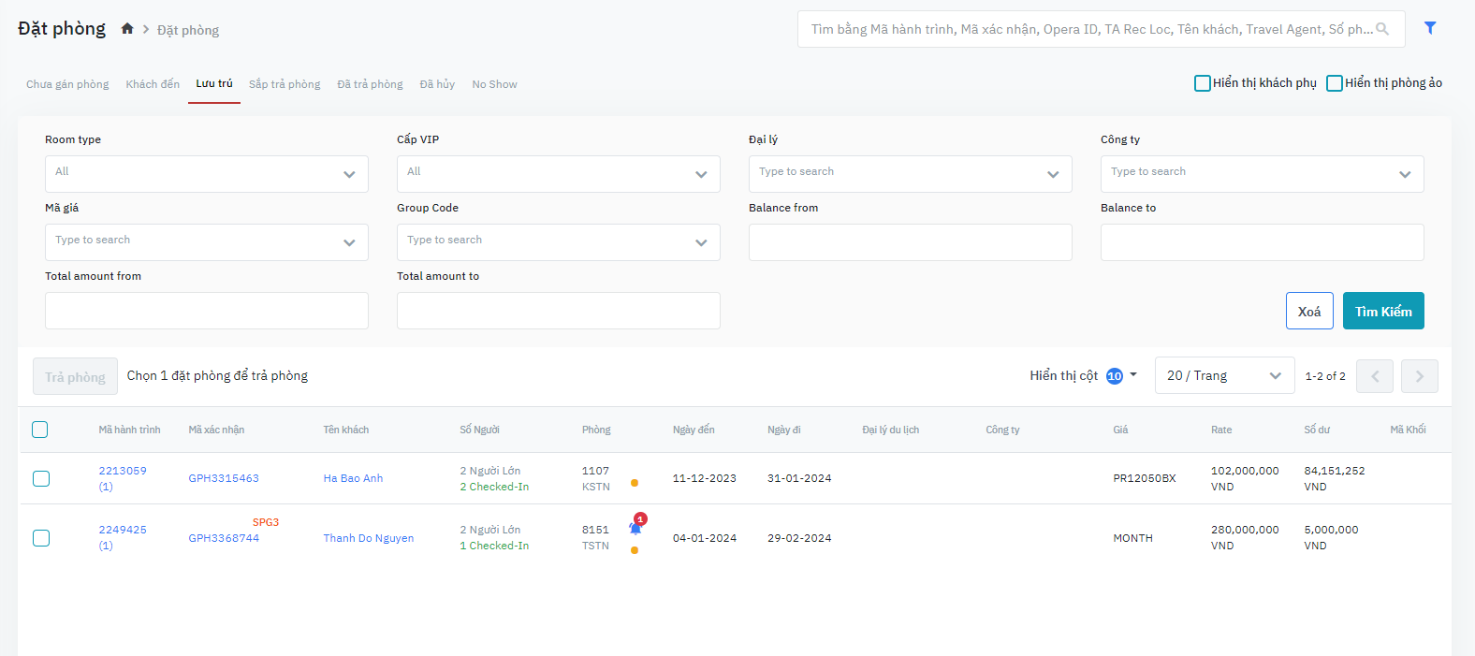Open itinerary link 2213059

click(x=123, y=471)
